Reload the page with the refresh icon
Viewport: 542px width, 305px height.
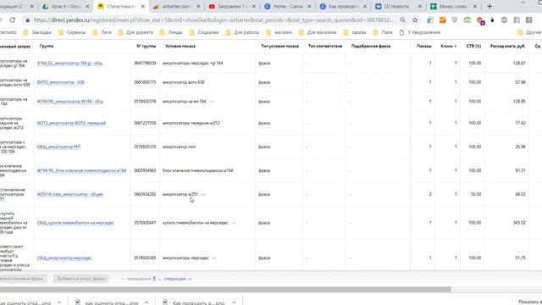(x=13, y=20)
